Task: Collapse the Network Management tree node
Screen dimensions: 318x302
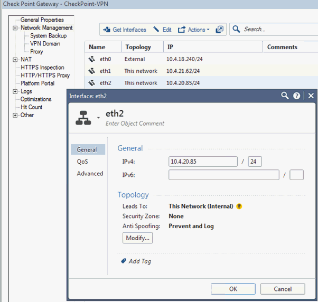Action: [15, 28]
